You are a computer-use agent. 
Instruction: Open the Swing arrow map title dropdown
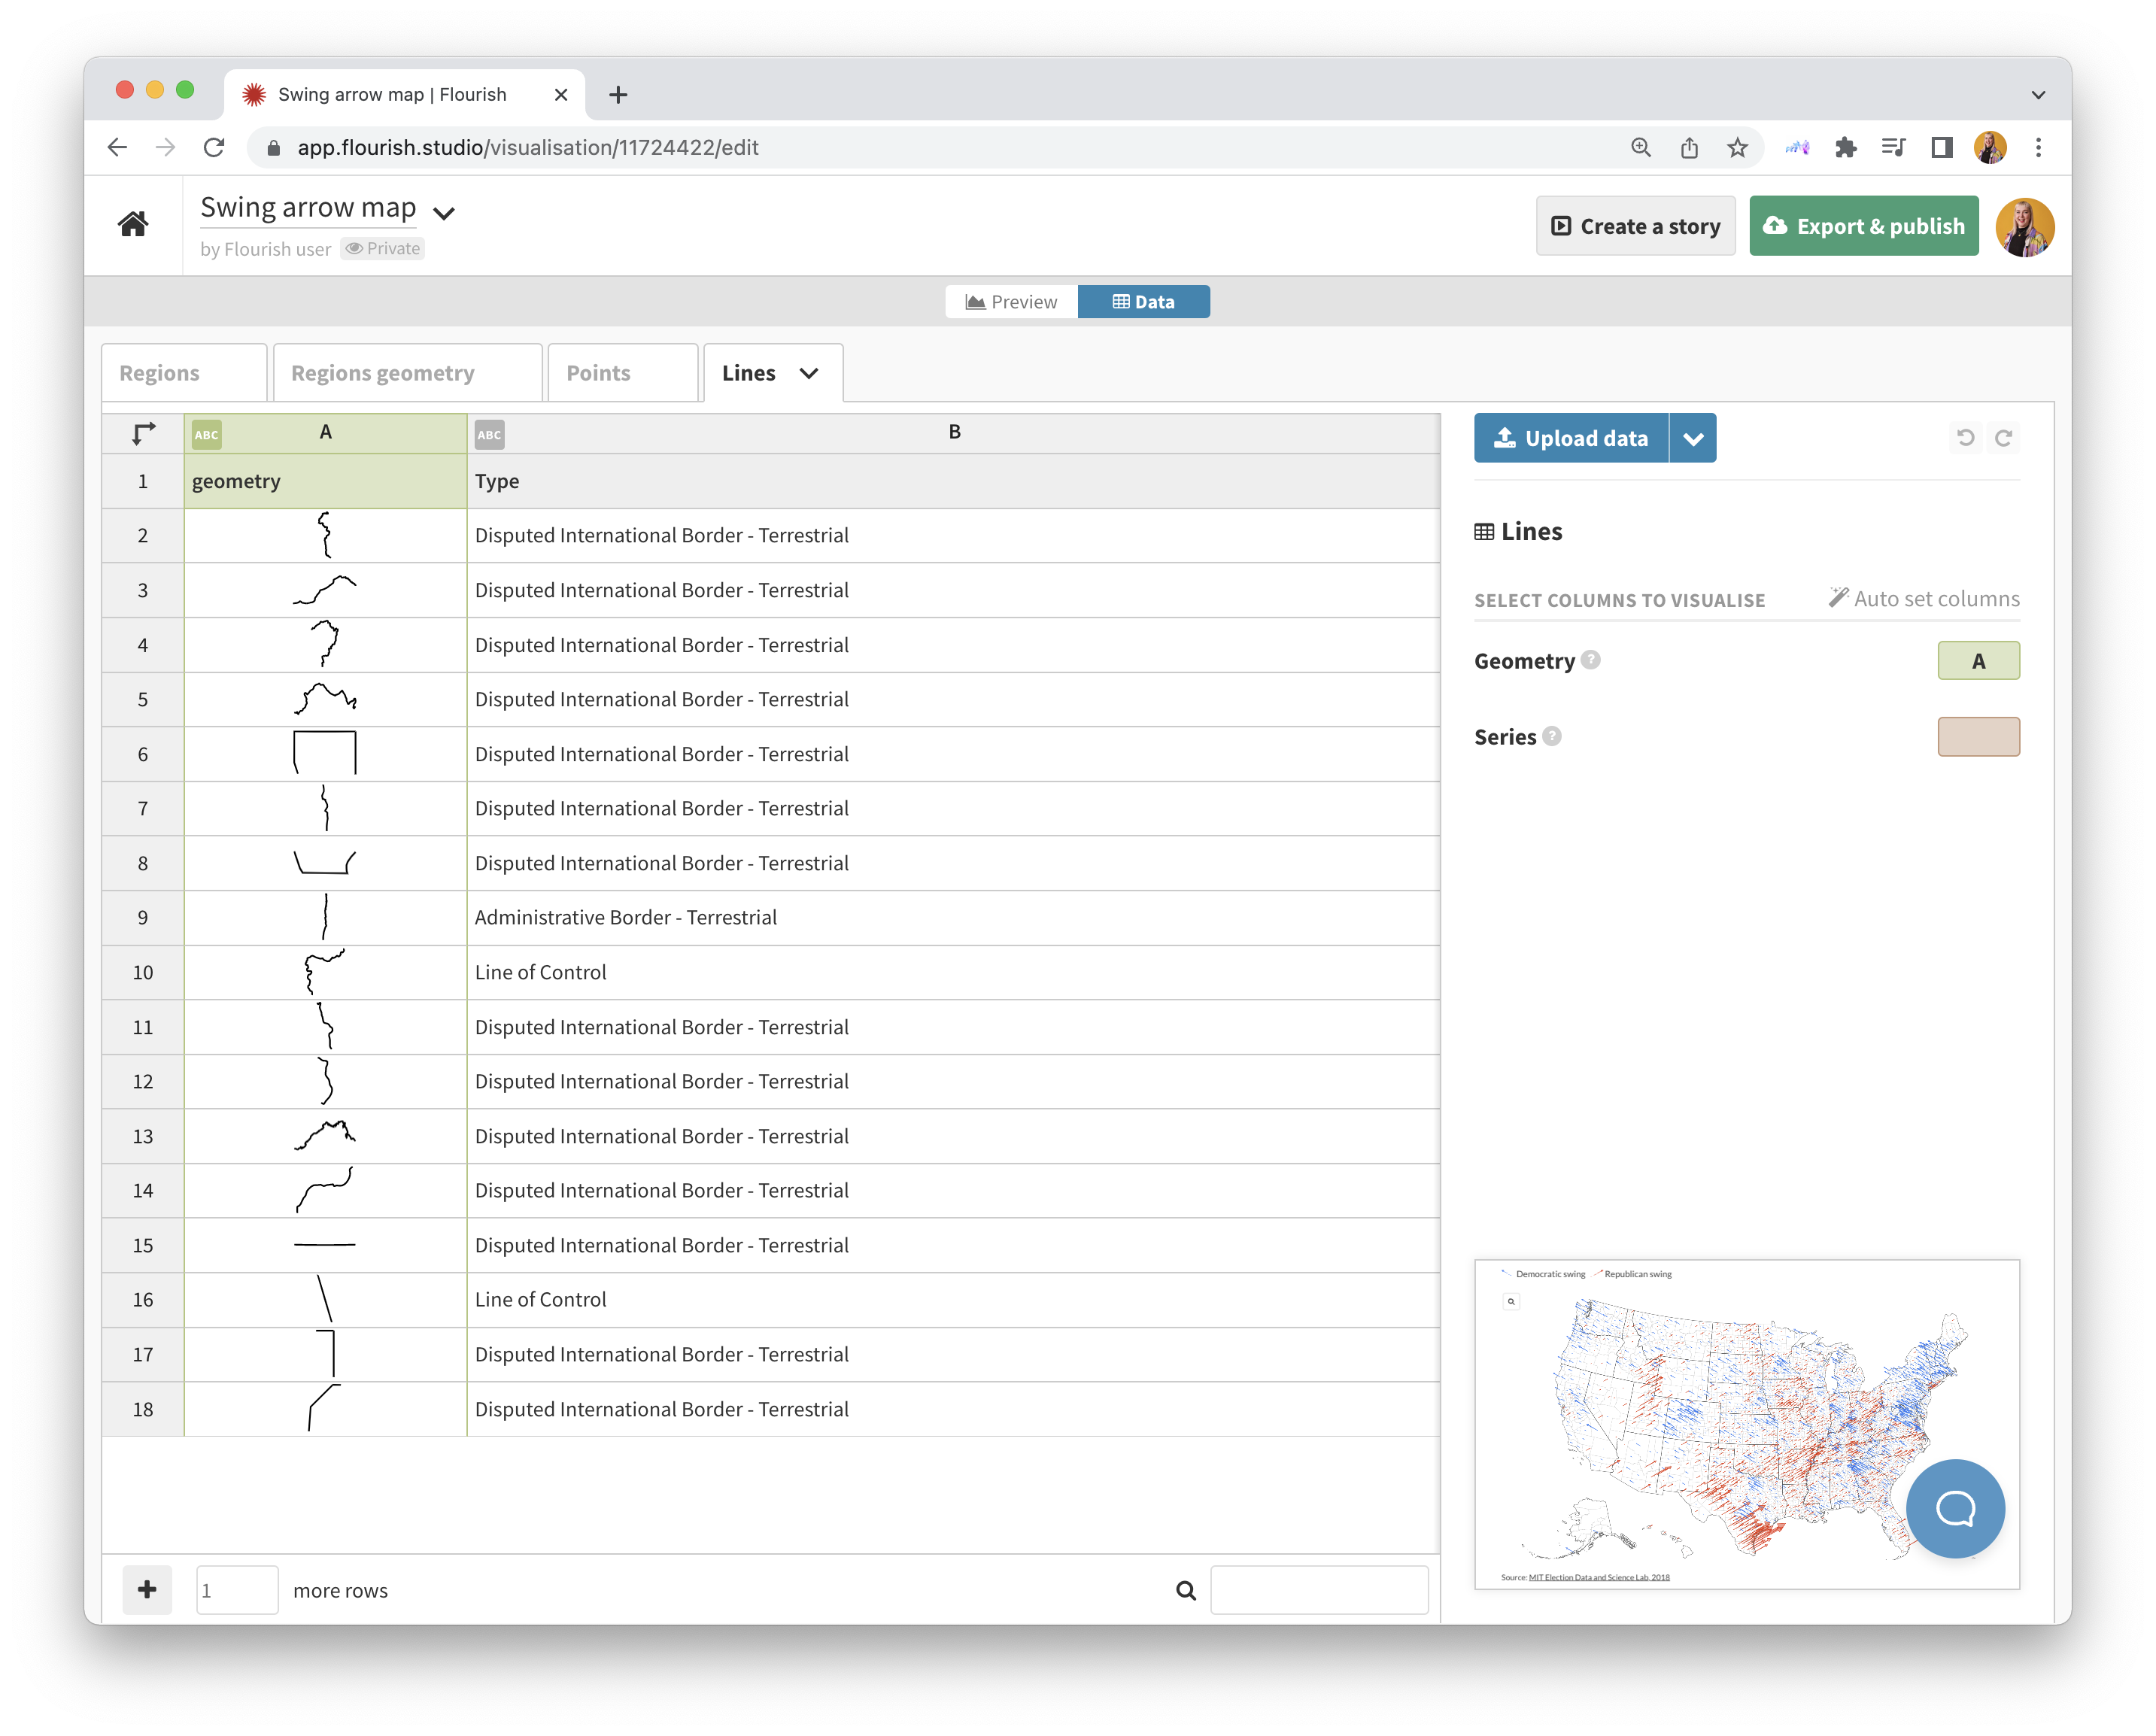[444, 213]
